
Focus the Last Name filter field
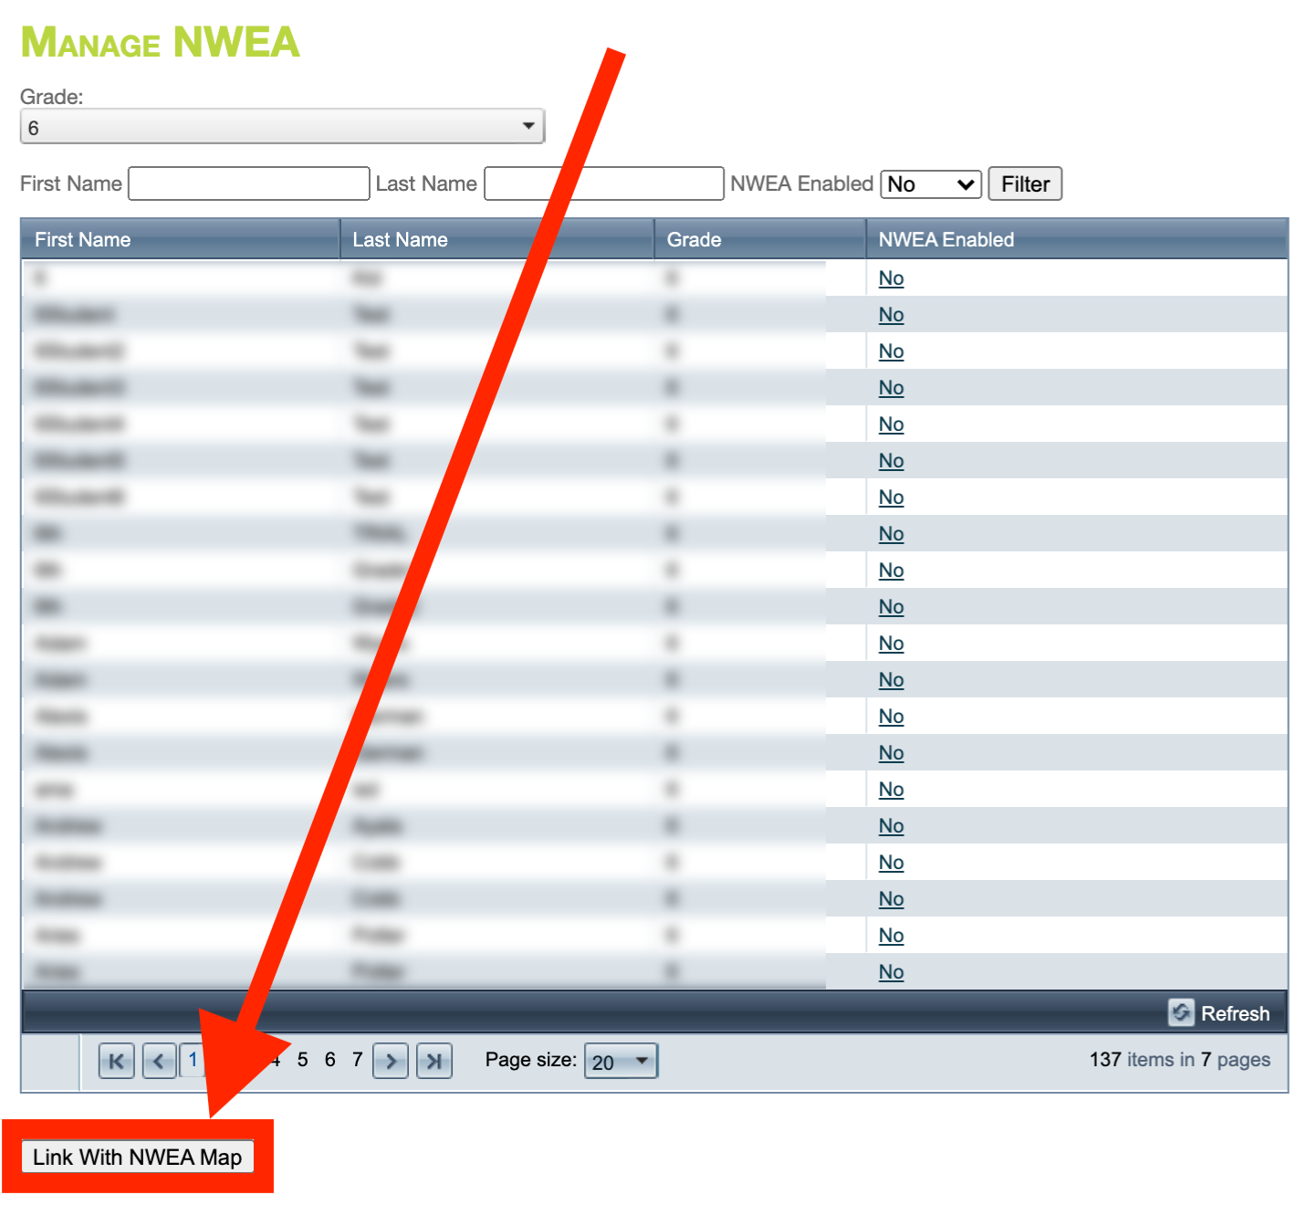(604, 183)
